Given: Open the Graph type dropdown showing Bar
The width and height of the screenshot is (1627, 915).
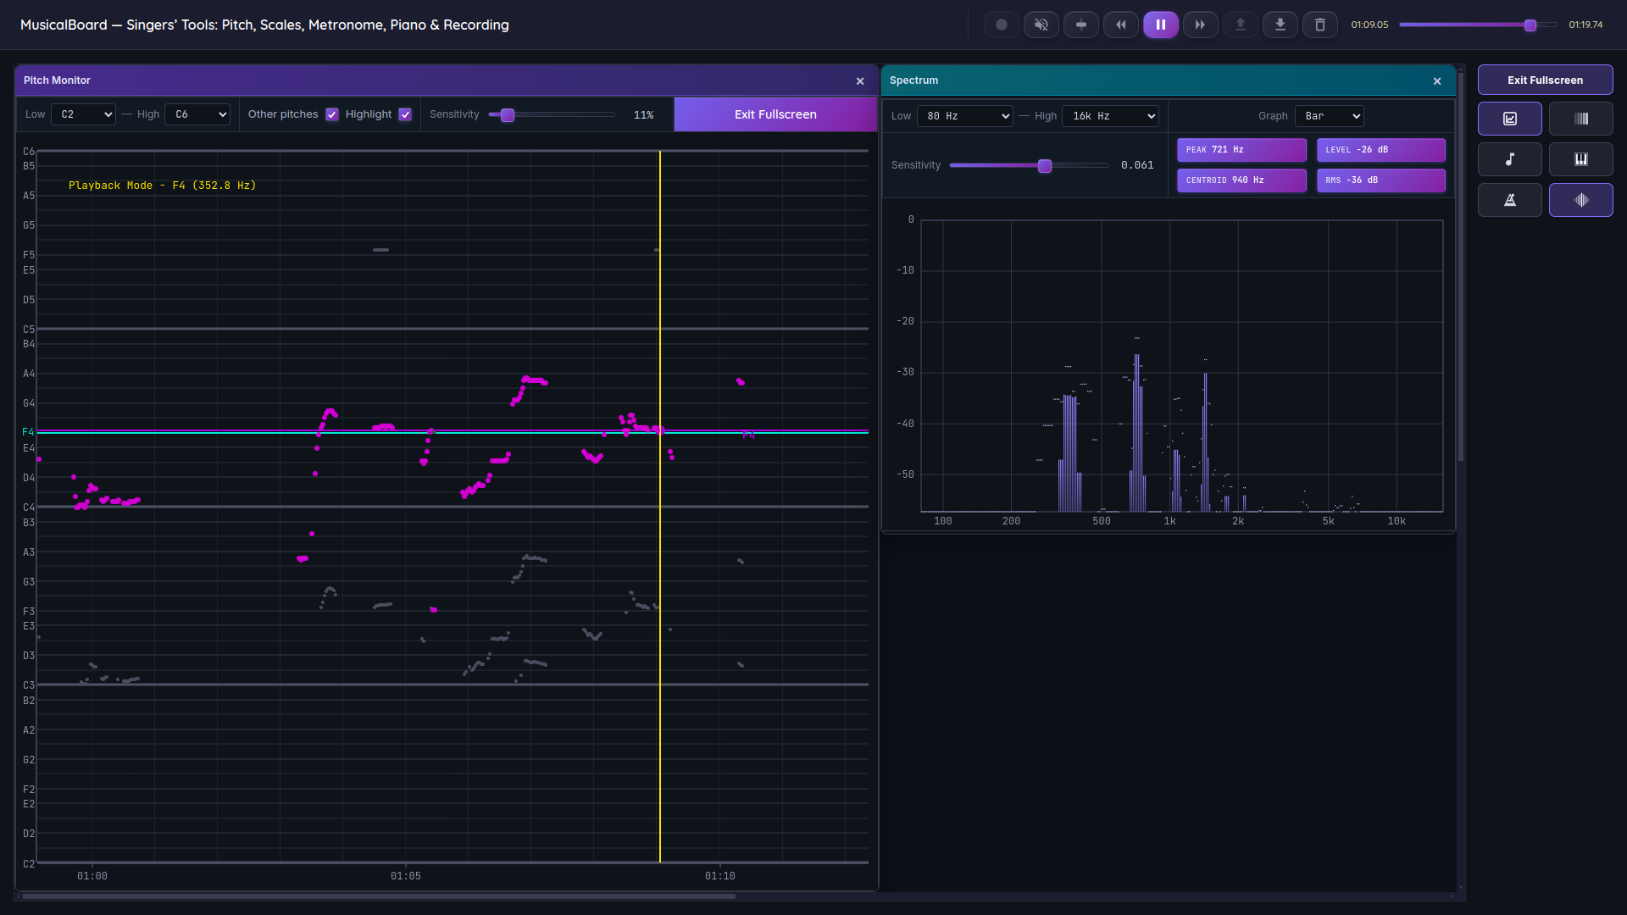Looking at the screenshot, I should click(x=1329, y=116).
